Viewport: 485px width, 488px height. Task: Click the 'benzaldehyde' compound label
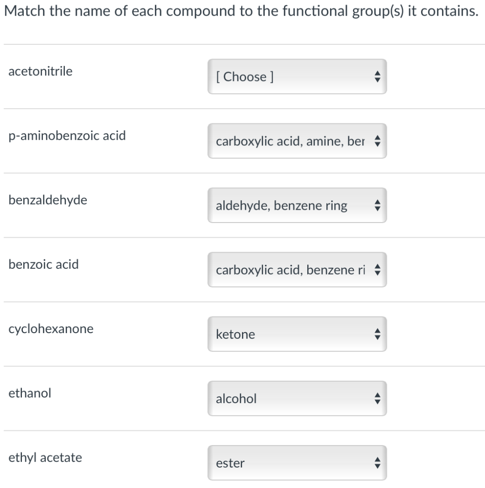click(48, 200)
